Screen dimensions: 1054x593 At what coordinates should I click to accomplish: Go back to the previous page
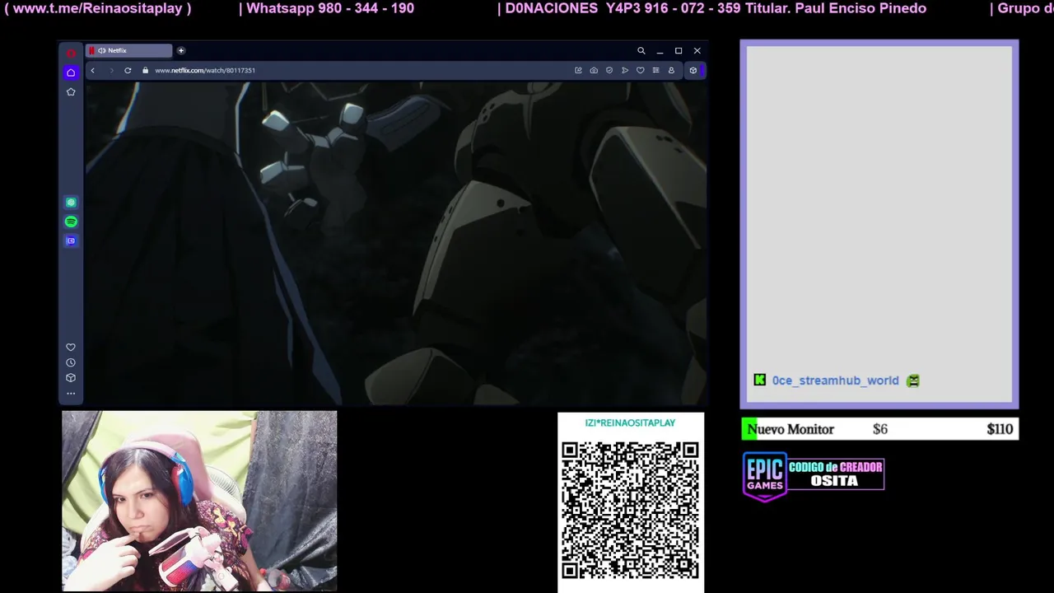(92, 70)
